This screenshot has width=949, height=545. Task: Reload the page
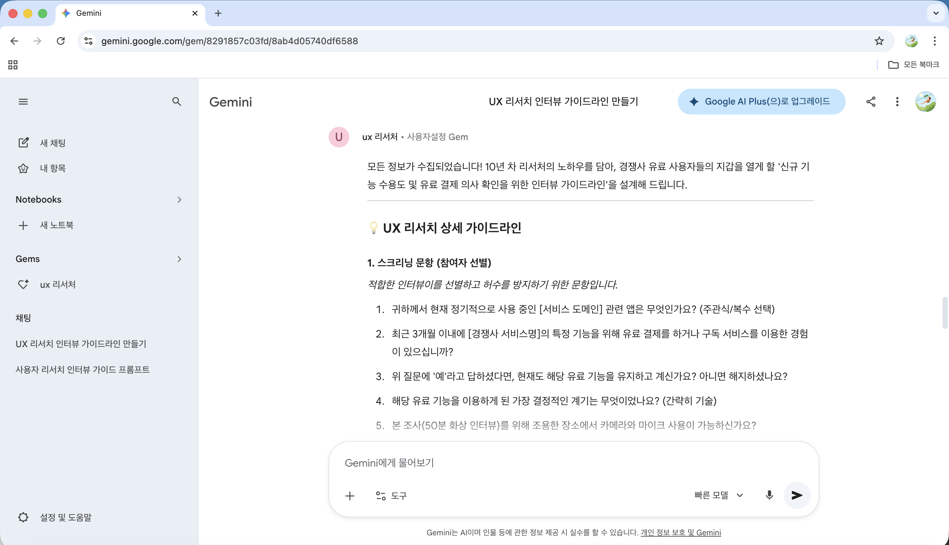coord(61,41)
